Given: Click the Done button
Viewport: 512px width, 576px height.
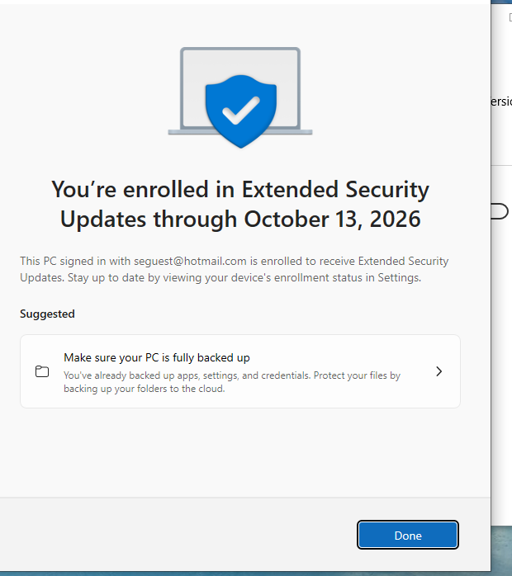Looking at the screenshot, I should (x=408, y=535).
